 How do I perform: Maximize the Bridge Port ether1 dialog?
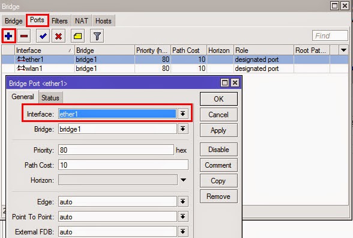[x=225, y=83]
